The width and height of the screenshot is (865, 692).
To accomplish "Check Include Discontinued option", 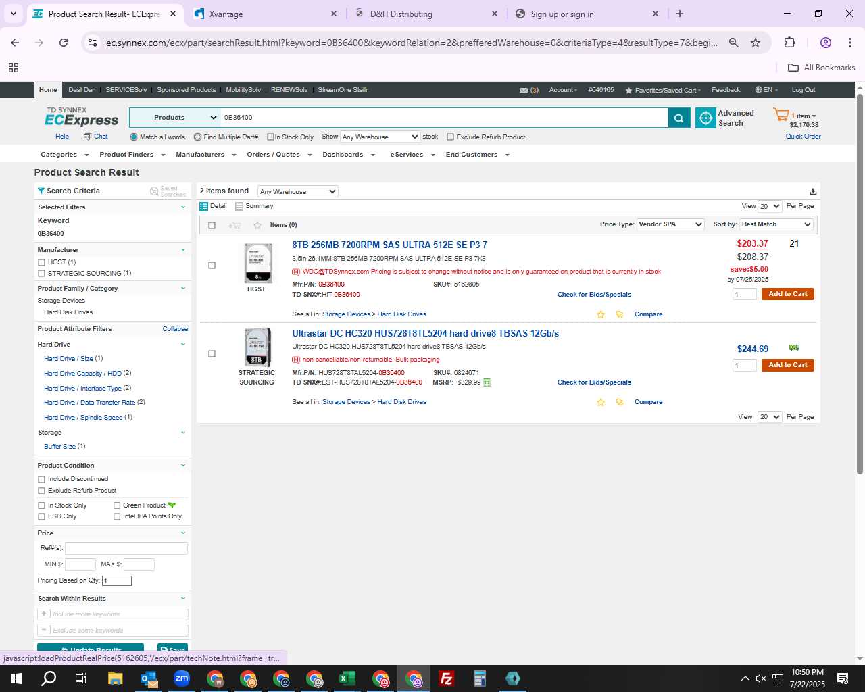I will click(x=42, y=479).
